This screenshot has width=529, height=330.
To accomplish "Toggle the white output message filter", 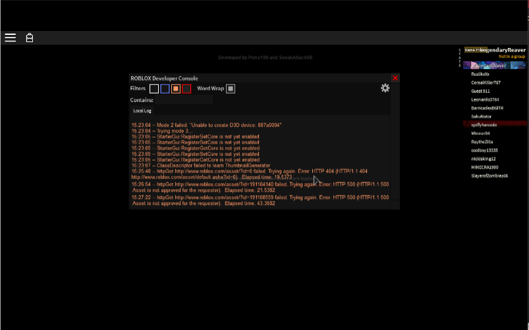I will pos(154,89).
